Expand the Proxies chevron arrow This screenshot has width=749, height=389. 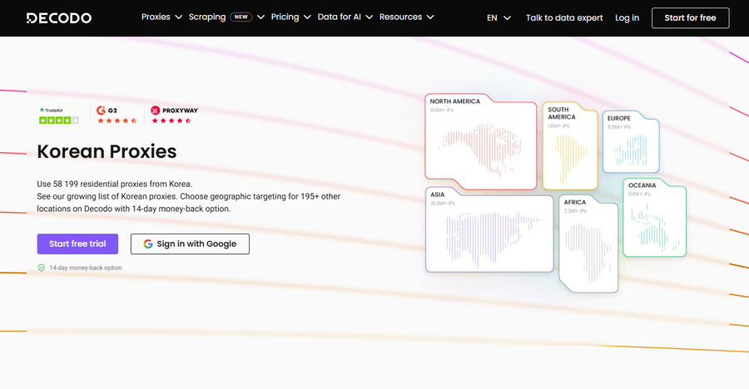179,17
